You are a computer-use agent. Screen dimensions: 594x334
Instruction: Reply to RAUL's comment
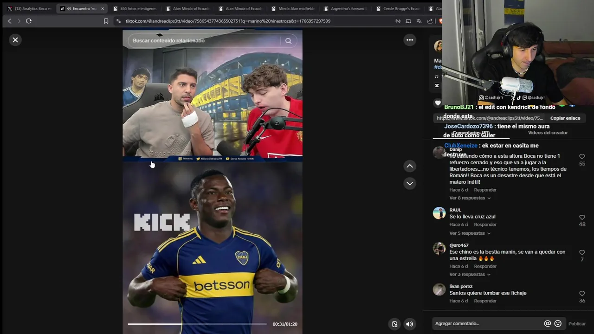[x=485, y=225]
